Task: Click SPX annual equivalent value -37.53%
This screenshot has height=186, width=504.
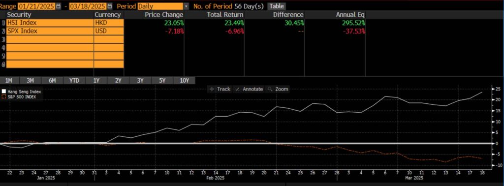Action: tap(354, 31)
